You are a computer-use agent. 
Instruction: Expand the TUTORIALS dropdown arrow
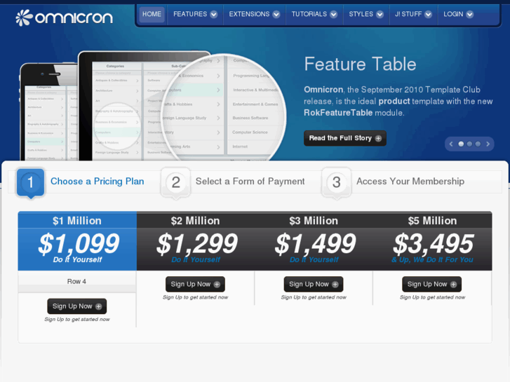point(333,14)
